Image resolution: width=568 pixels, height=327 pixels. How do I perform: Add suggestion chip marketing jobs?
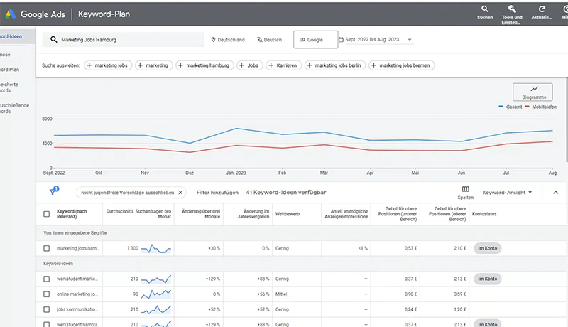pos(108,65)
